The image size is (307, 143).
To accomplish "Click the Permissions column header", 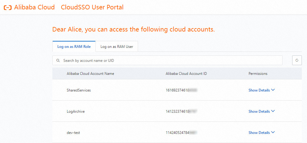I will [258, 74].
